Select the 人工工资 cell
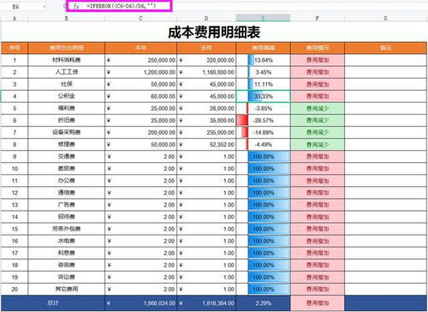Viewport: 428px width, 312px height. (x=67, y=72)
